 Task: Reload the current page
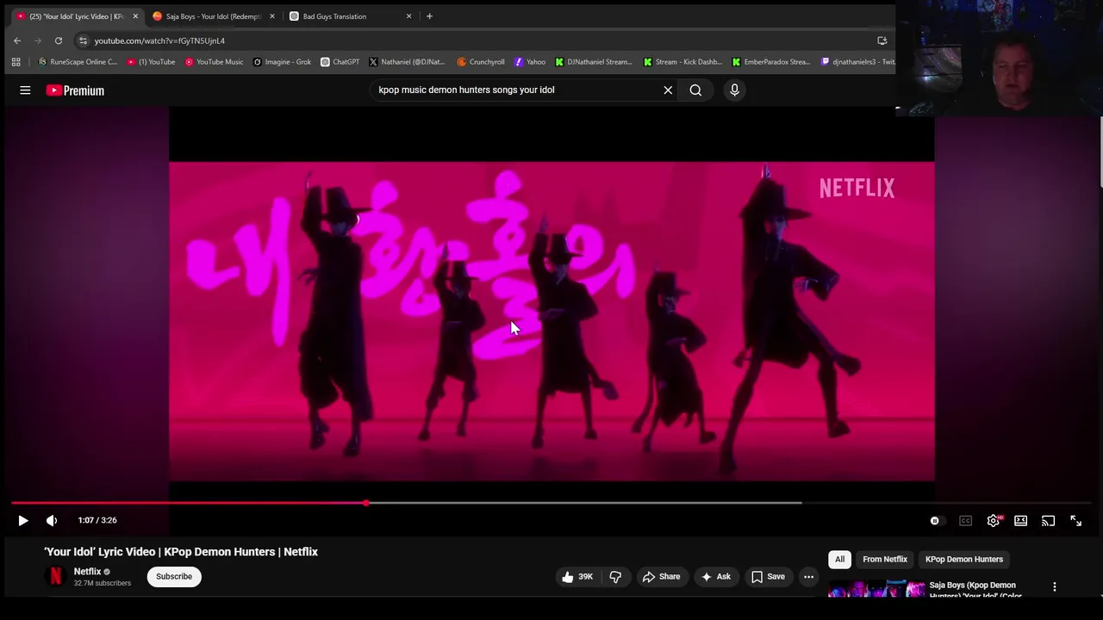point(59,40)
